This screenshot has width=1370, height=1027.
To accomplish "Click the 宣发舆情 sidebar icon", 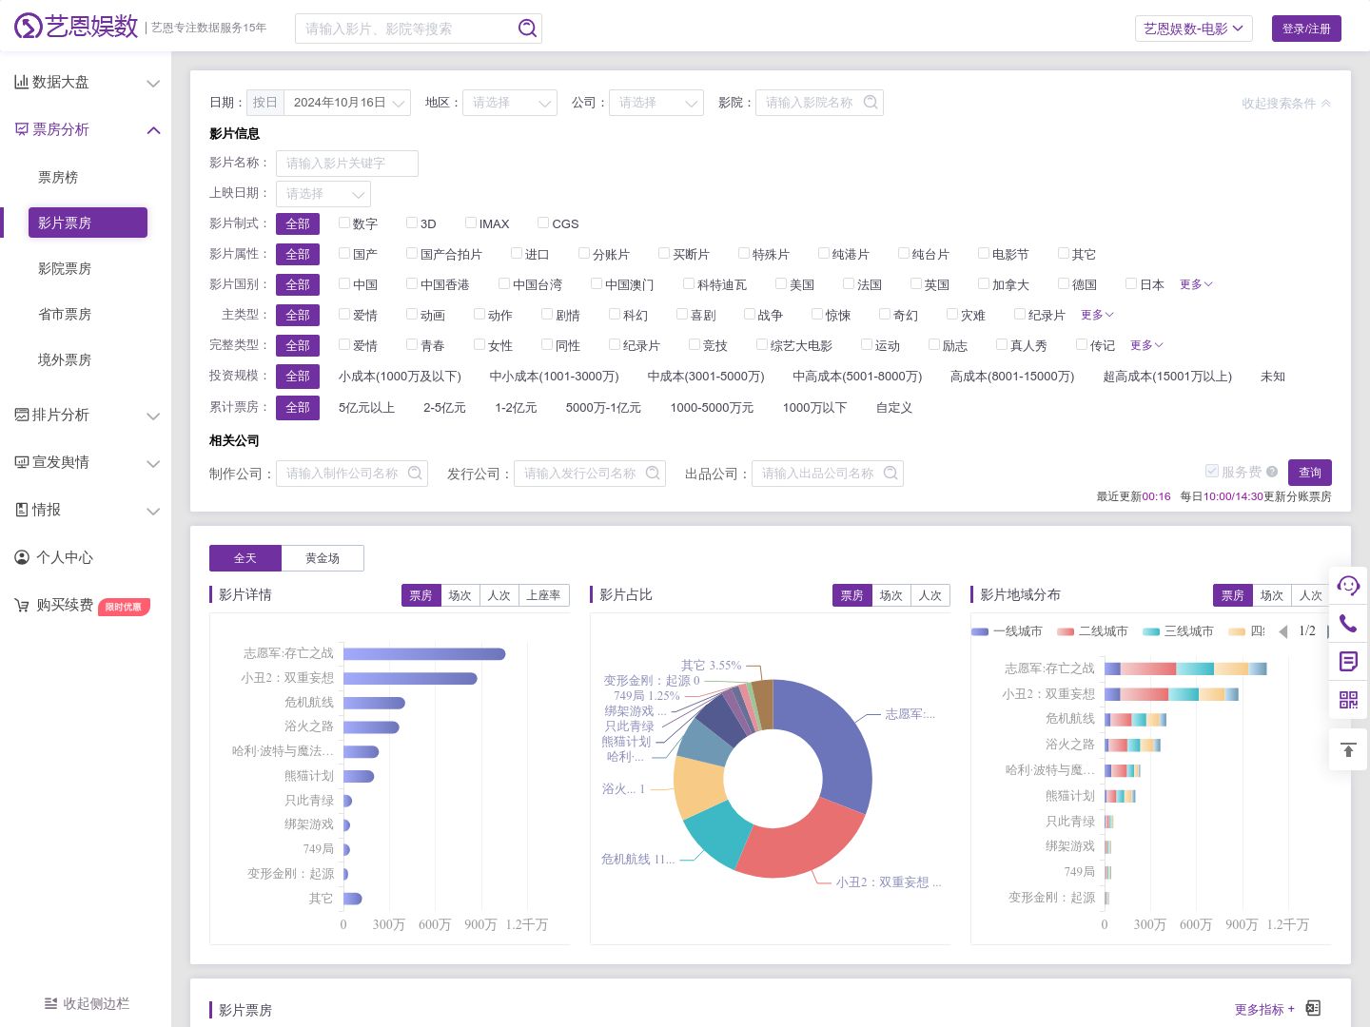I will (21, 462).
